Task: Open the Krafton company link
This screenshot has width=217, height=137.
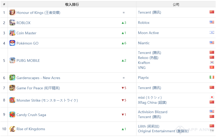Action: (144, 63)
